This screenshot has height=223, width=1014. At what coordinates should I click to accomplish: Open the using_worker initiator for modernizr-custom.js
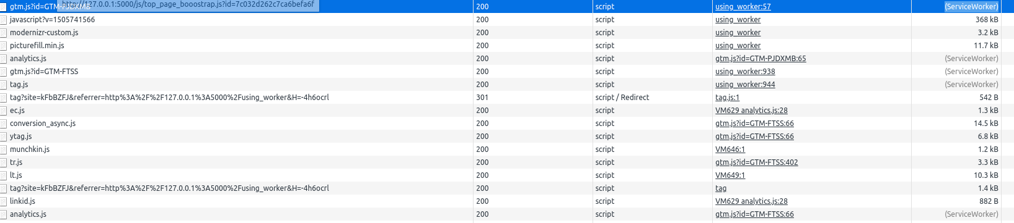point(738,33)
